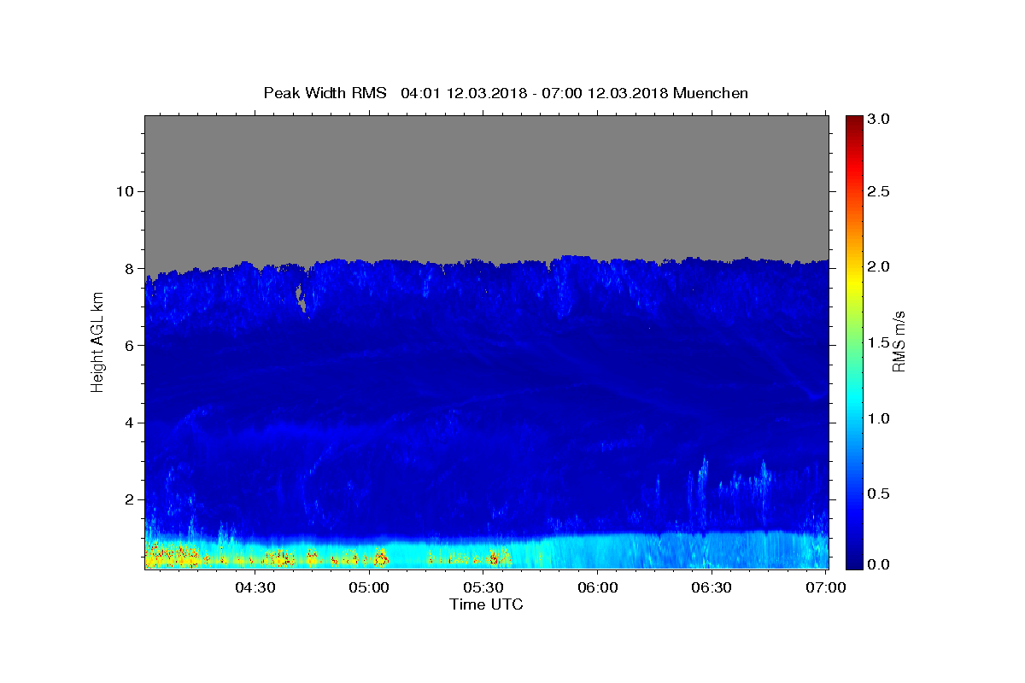Click the 'Height AGL km' axis label
The height and width of the screenshot is (683, 1025).
(x=97, y=342)
